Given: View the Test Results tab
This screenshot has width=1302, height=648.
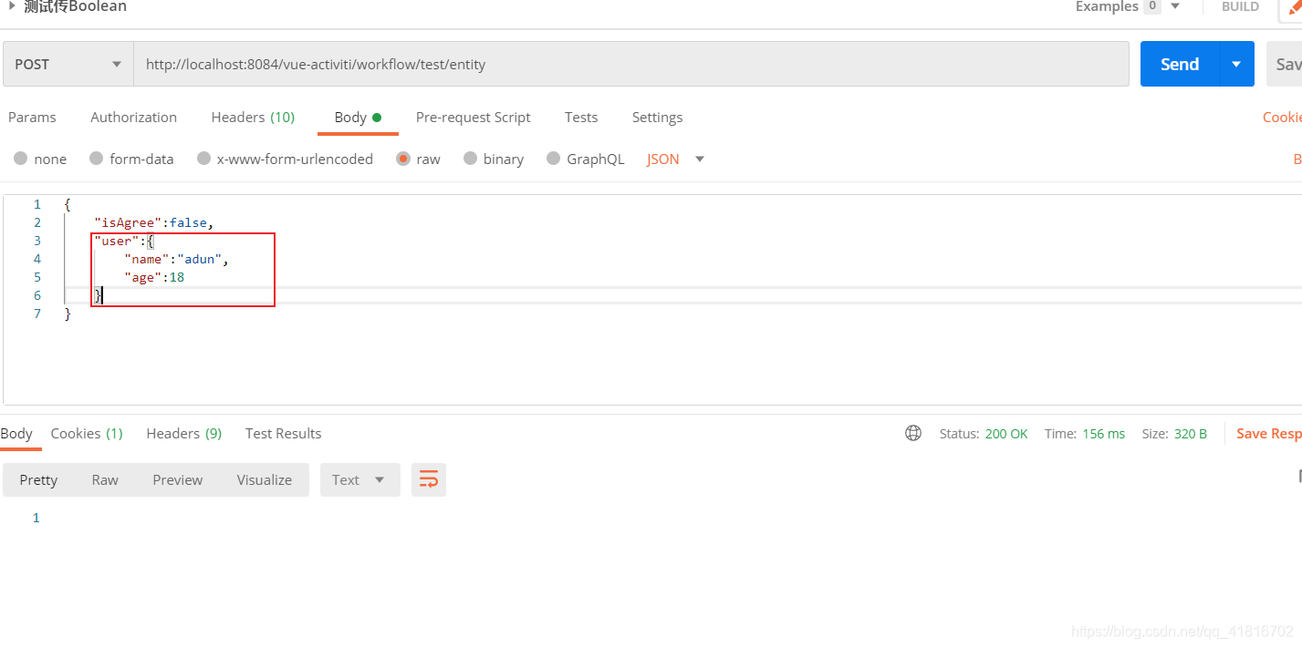Looking at the screenshot, I should [x=283, y=433].
